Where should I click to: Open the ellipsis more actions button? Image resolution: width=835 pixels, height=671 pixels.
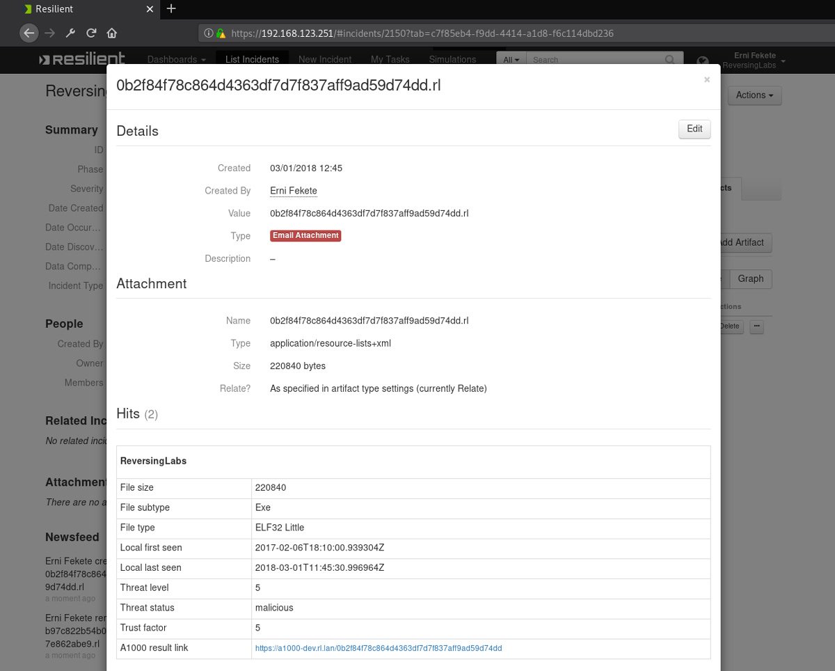click(x=756, y=326)
